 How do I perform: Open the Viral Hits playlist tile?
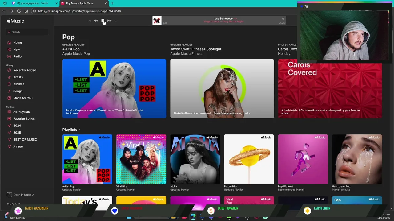click(141, 159)
